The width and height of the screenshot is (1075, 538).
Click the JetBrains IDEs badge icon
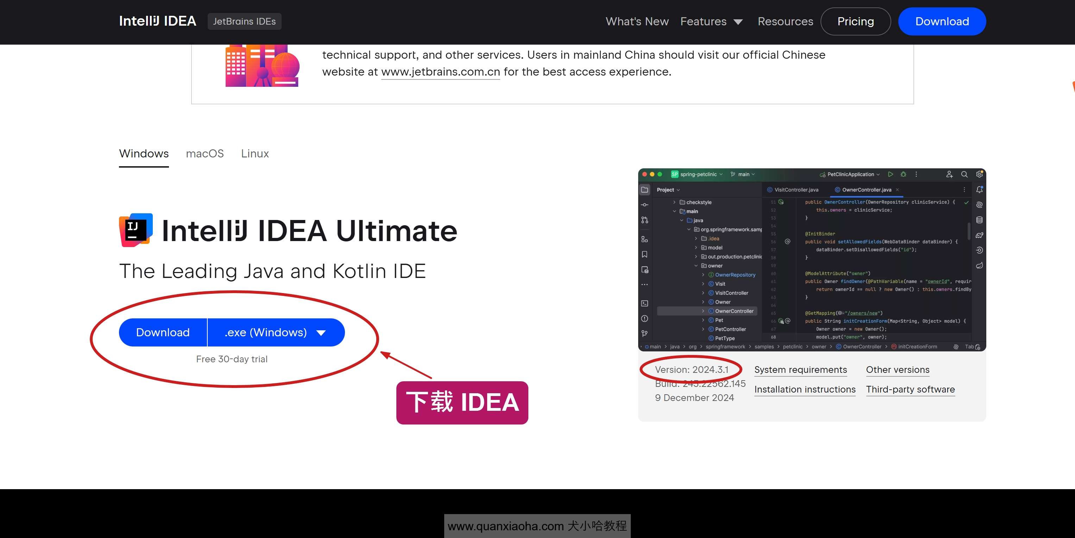(244, 21)
